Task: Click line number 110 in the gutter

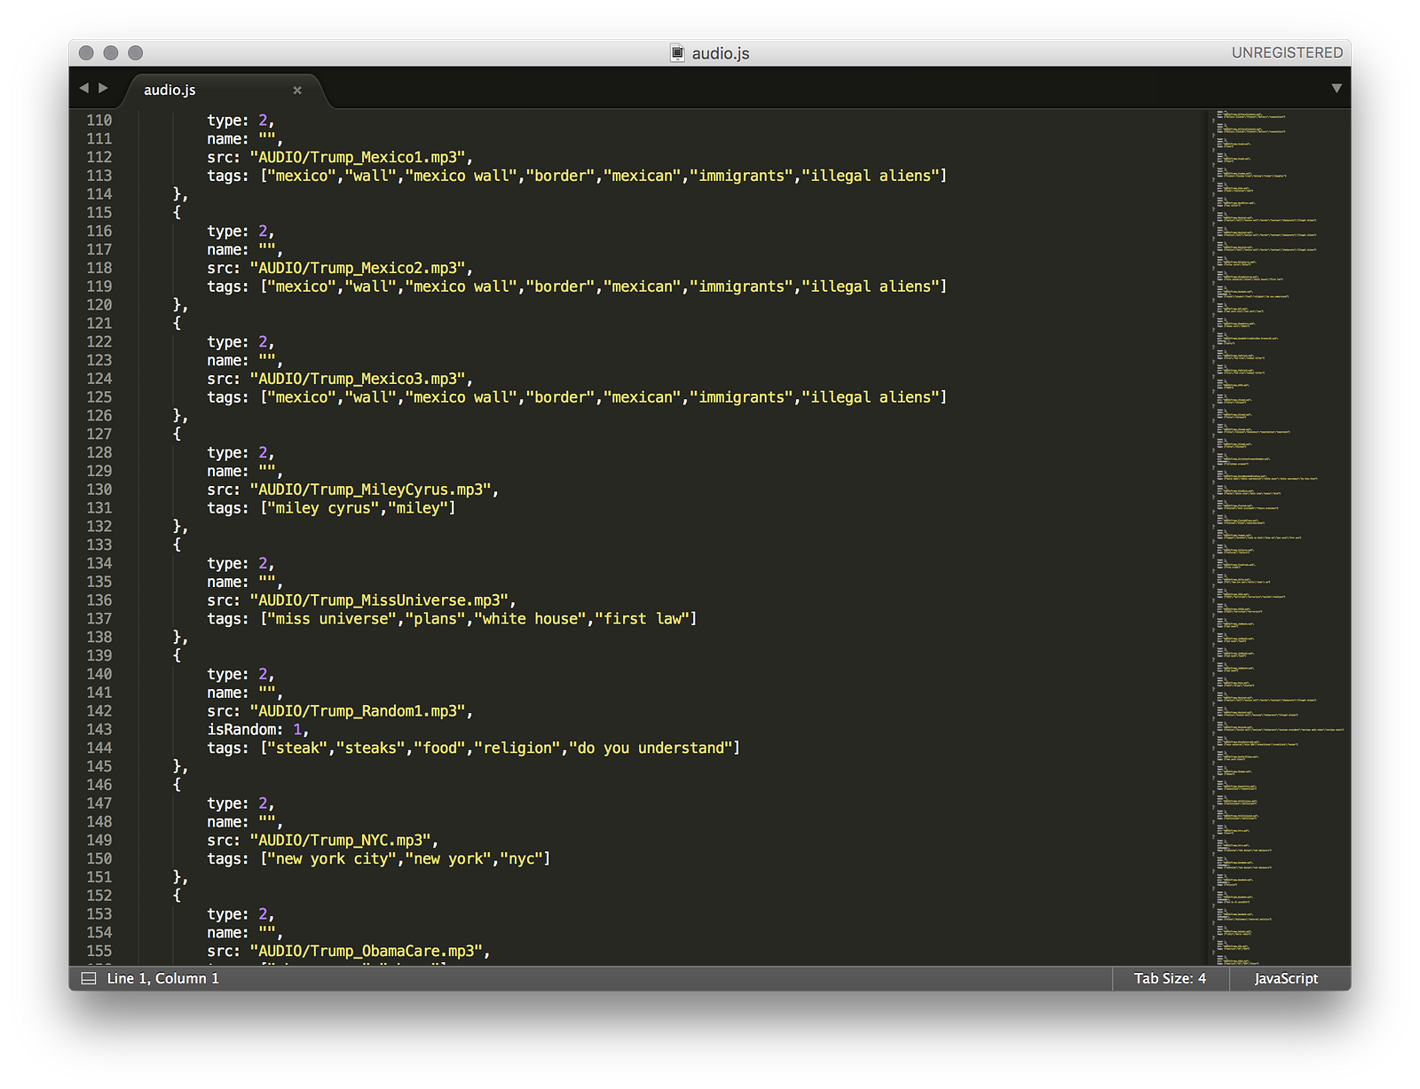Action: [x=99, y=121]
